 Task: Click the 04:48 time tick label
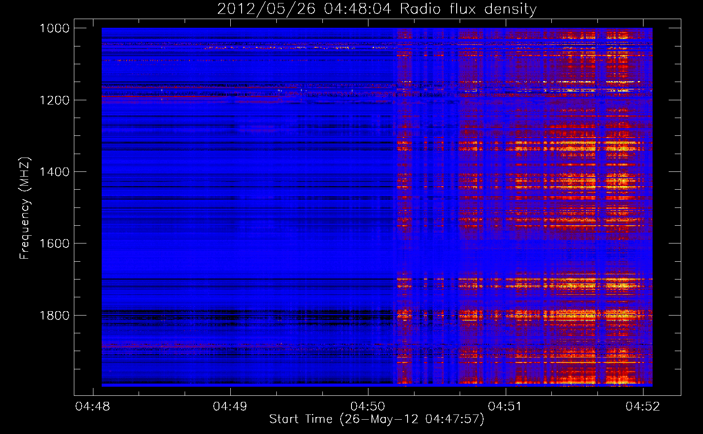tap(93, 406)
